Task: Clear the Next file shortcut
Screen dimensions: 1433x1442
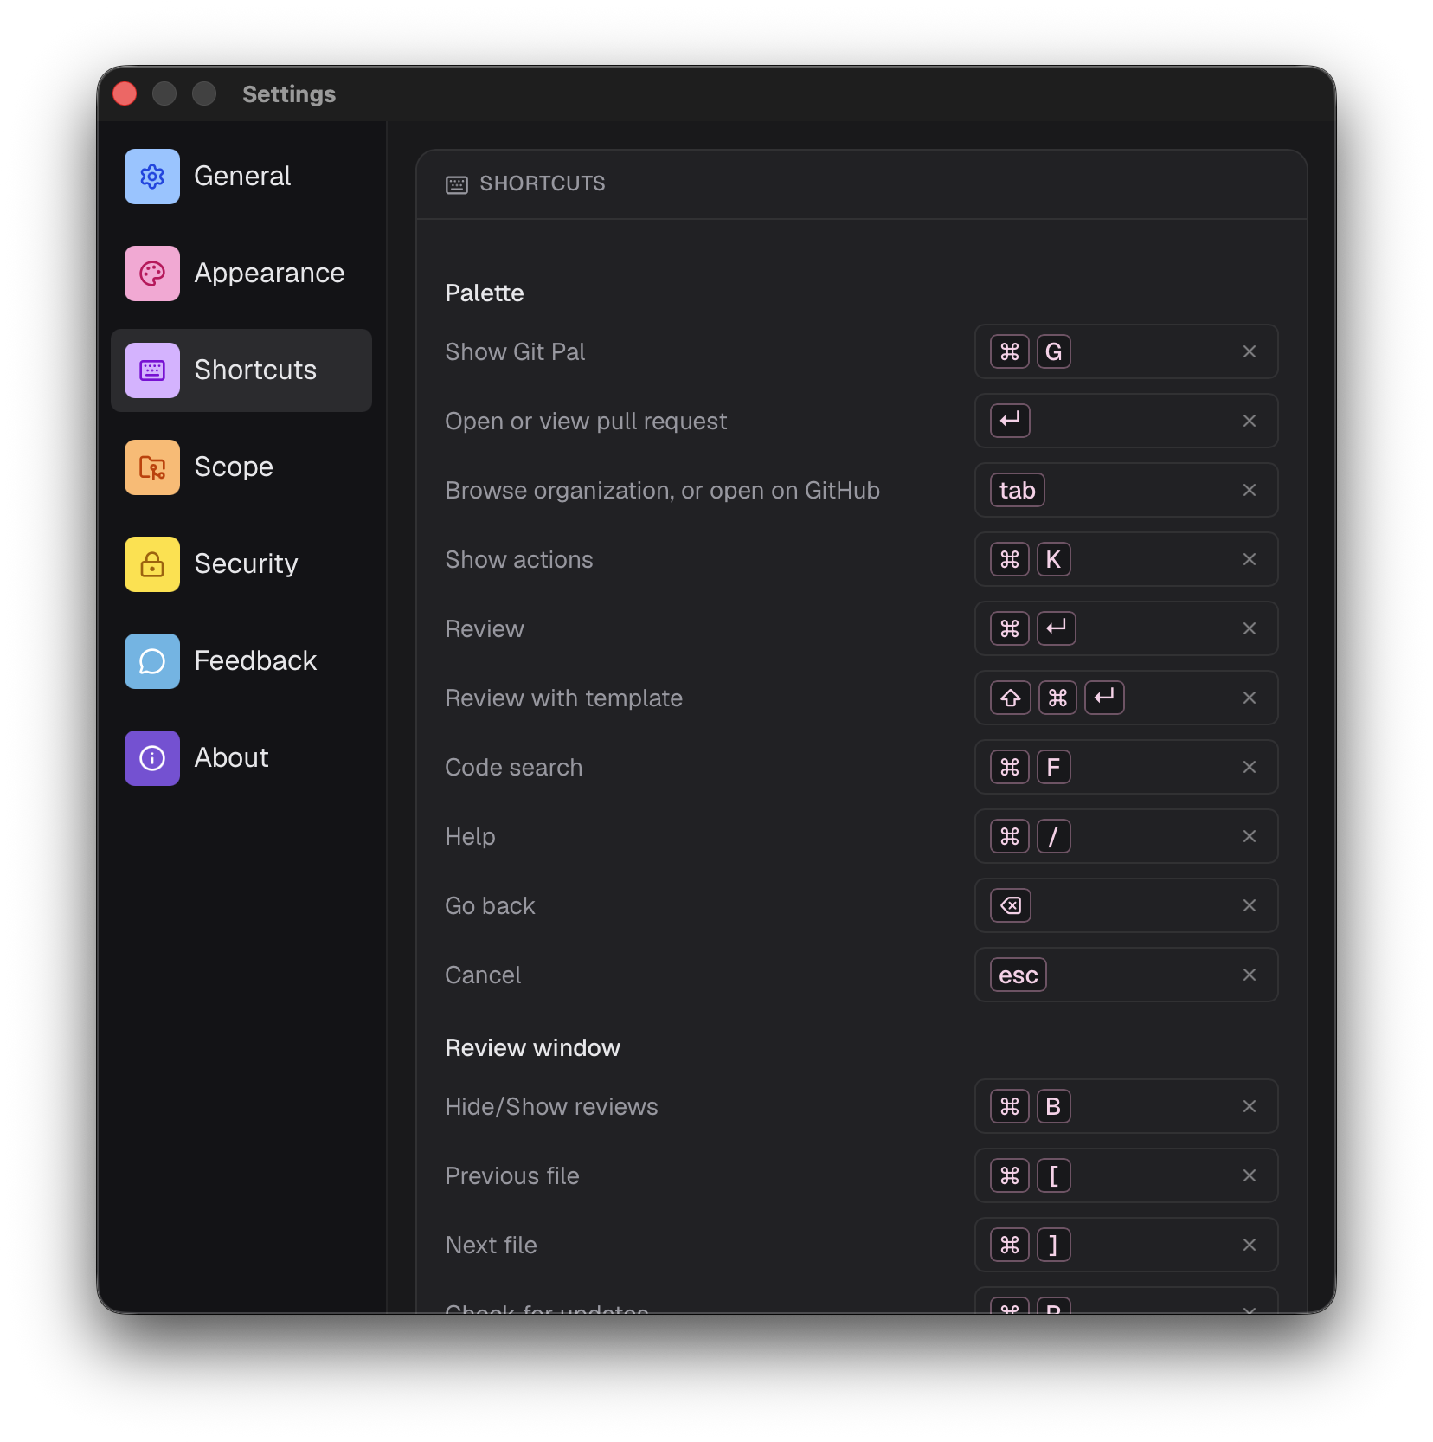Action: [1249, 1245]
